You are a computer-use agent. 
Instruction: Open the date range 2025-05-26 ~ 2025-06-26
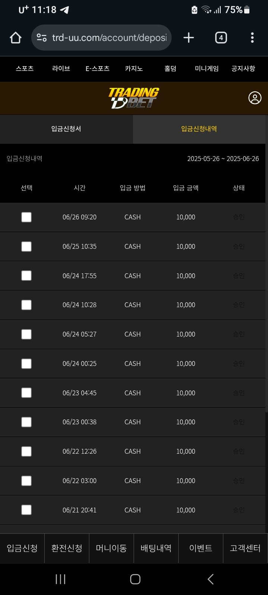(x=223, y=159)
